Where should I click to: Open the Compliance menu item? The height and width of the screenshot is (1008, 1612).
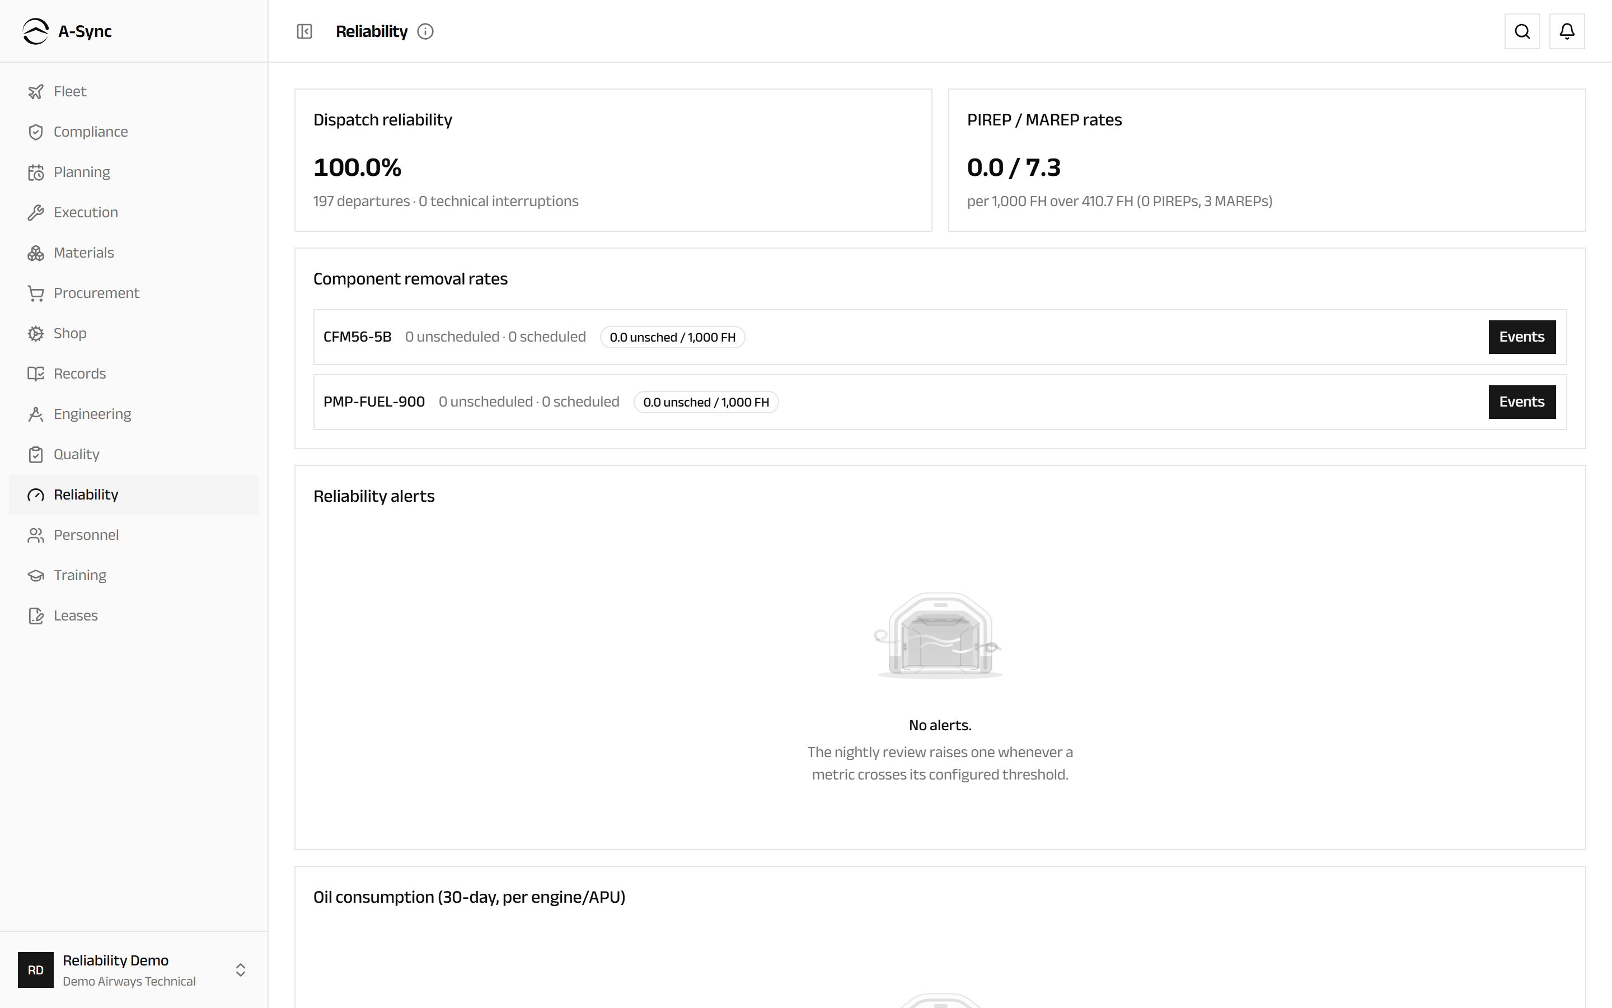134,132
